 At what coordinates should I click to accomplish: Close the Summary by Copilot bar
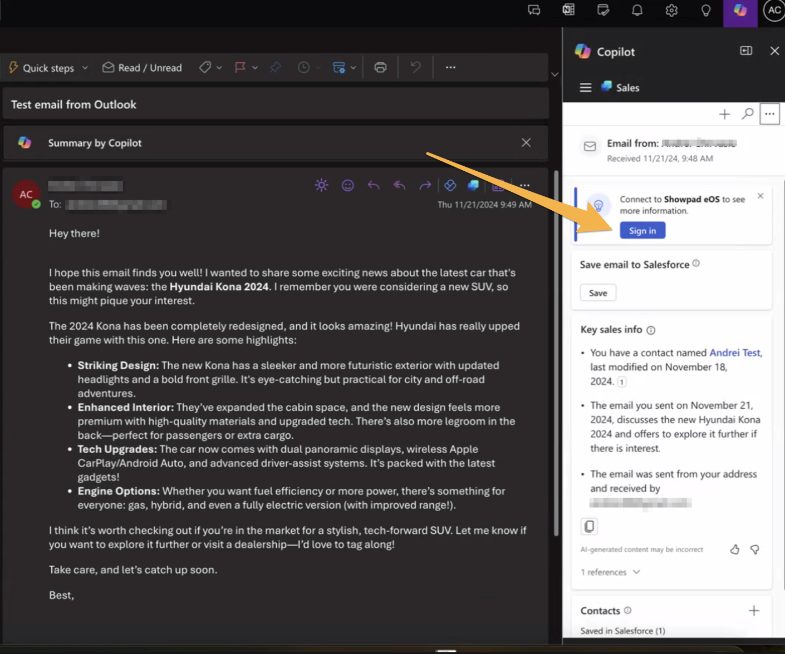click(526, 143)
